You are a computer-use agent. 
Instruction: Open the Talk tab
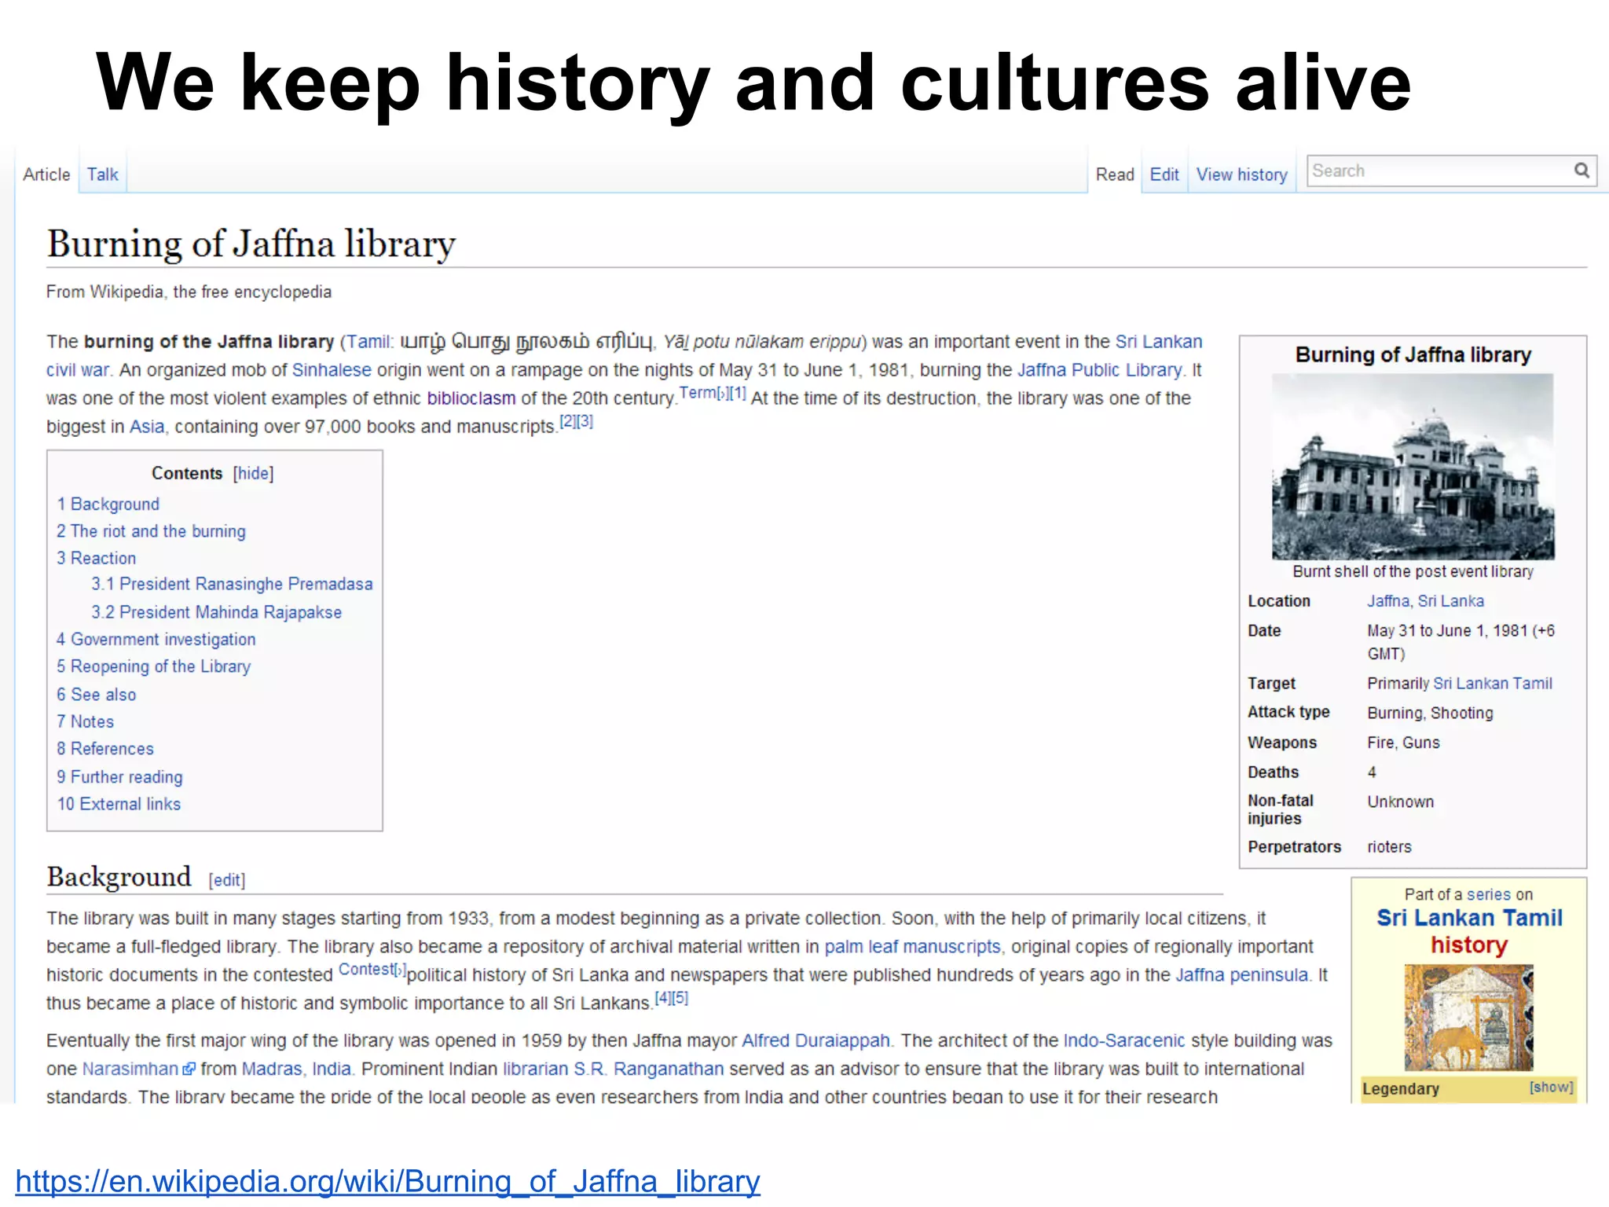pyautogui.click(x=102, y=174)
